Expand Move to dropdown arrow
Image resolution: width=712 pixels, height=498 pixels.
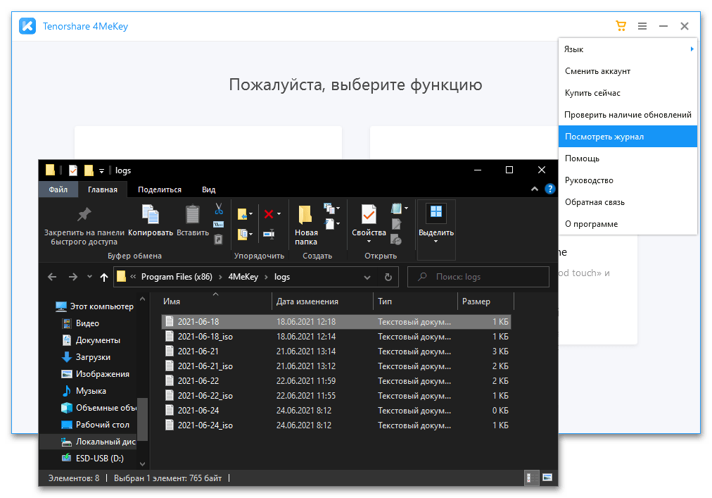[250, 213]
